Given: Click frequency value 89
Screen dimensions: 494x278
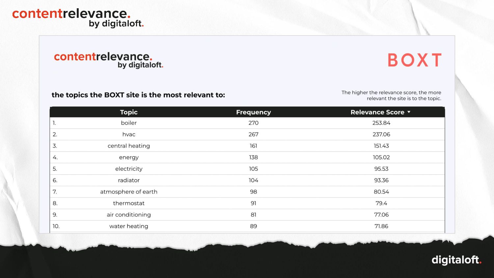Looking at the screenshot, I should click(x=253, y=226).
